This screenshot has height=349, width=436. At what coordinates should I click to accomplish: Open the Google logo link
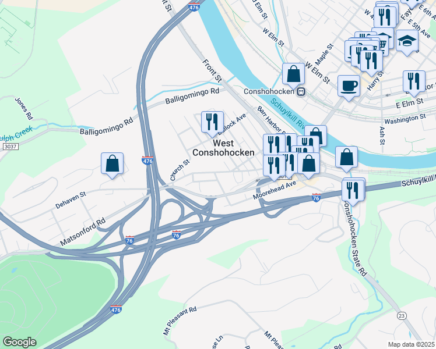(19, 342)
